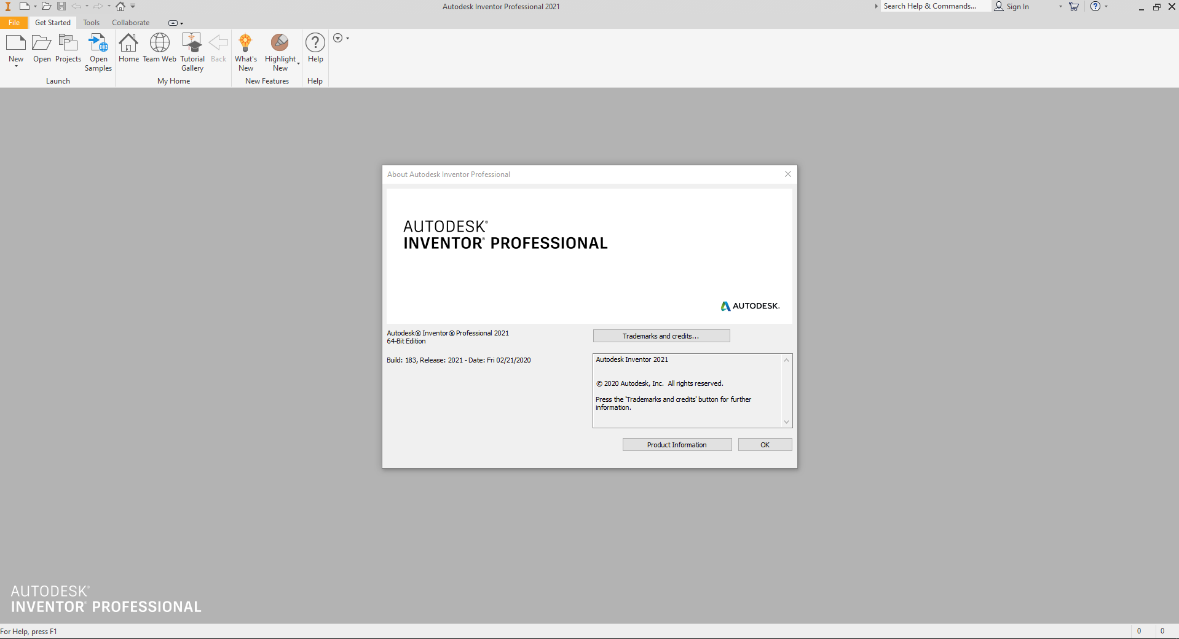Restore down the Inventor window
The width and height of the screenshot is (1179, 639).
pos(1156,7)
